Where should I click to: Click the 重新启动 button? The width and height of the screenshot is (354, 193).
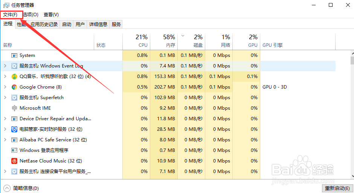tap(337, 188)
